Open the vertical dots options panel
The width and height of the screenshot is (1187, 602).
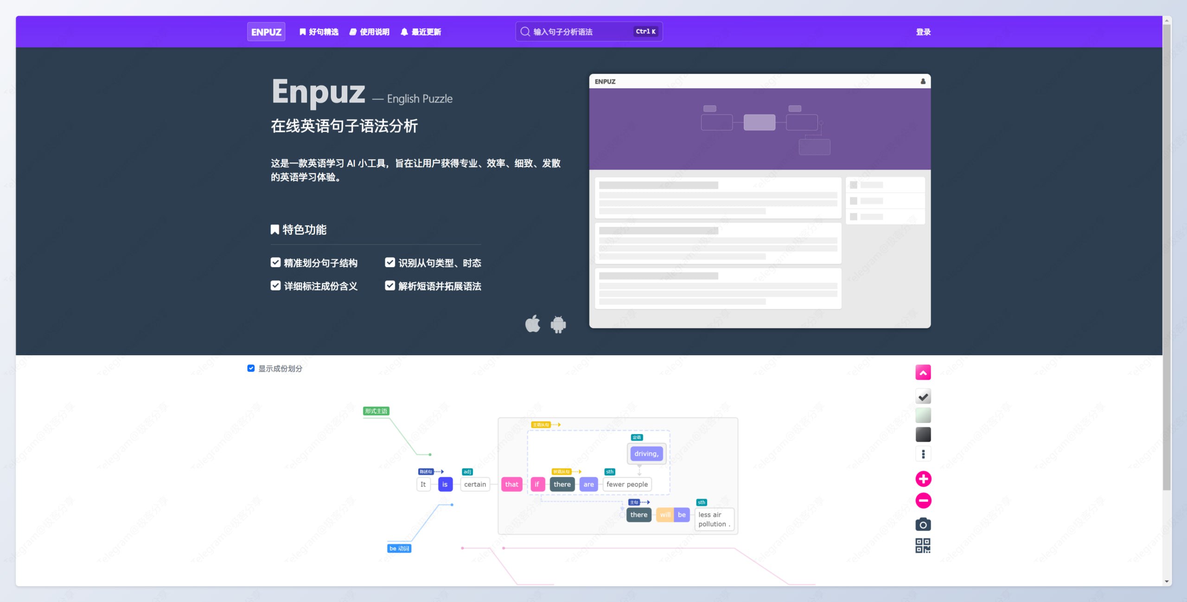coord(923,454)
